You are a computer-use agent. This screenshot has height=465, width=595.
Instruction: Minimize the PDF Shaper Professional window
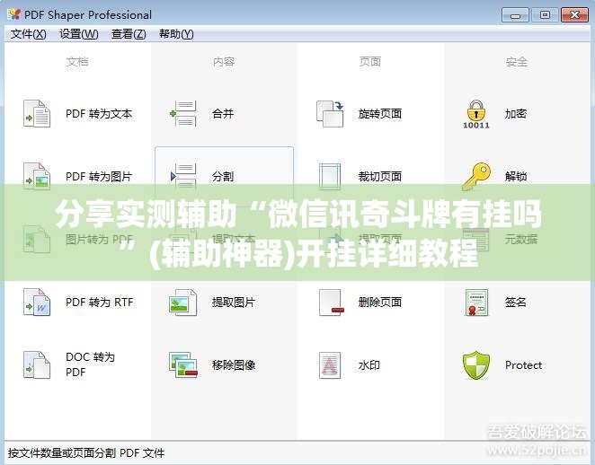[x=515, y=15]
